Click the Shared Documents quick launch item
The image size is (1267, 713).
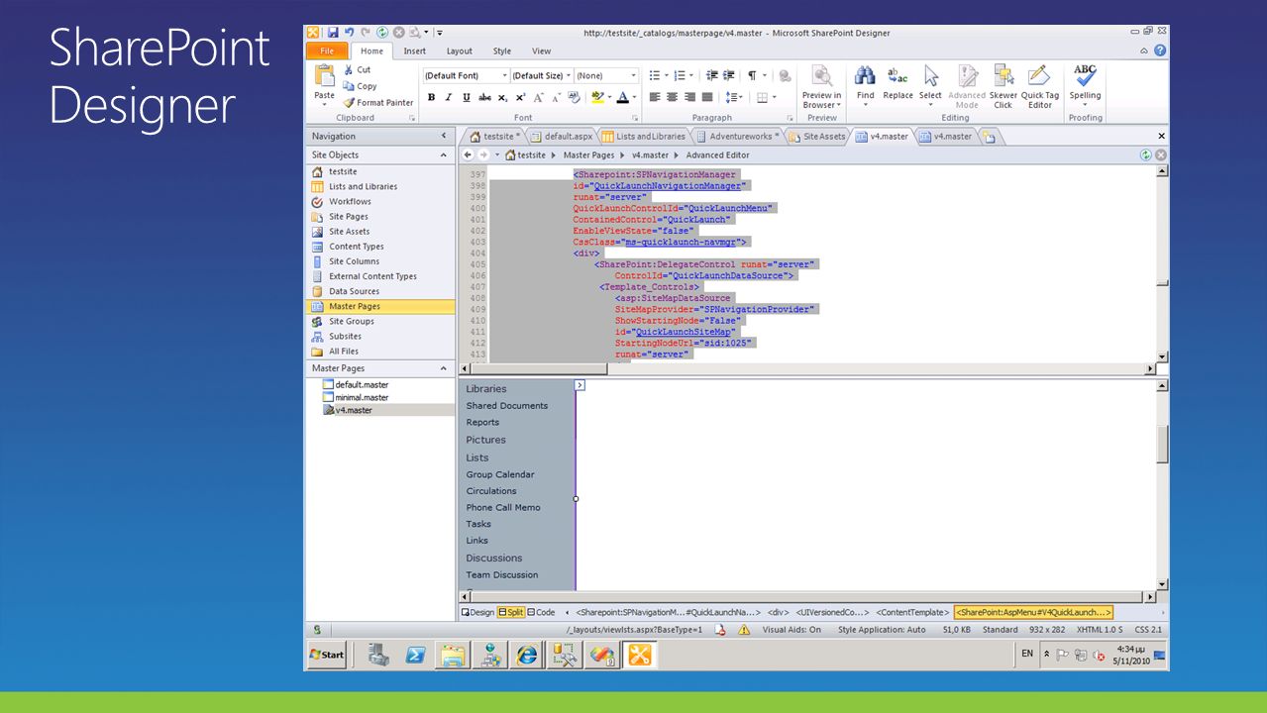click(507, 406)
